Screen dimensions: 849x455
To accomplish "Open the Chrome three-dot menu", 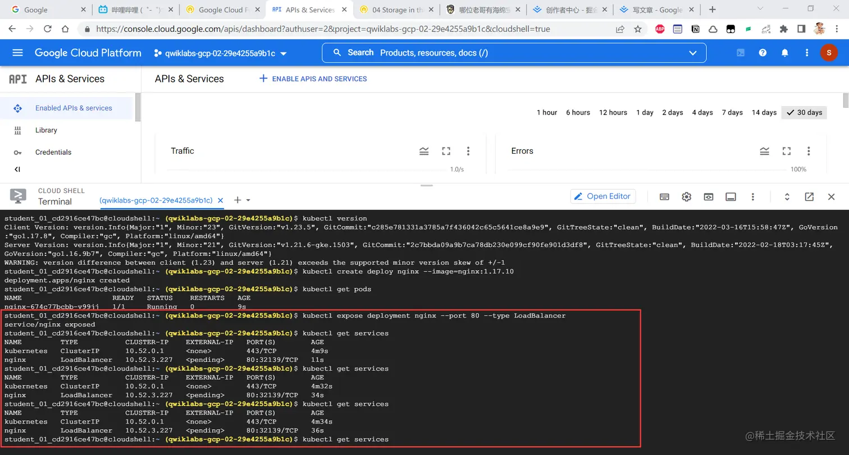I will click(x=837, y=29).
